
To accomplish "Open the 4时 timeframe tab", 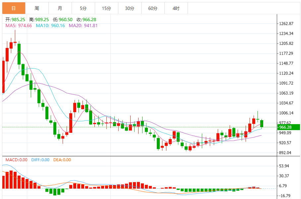I will tap(176, 8).
